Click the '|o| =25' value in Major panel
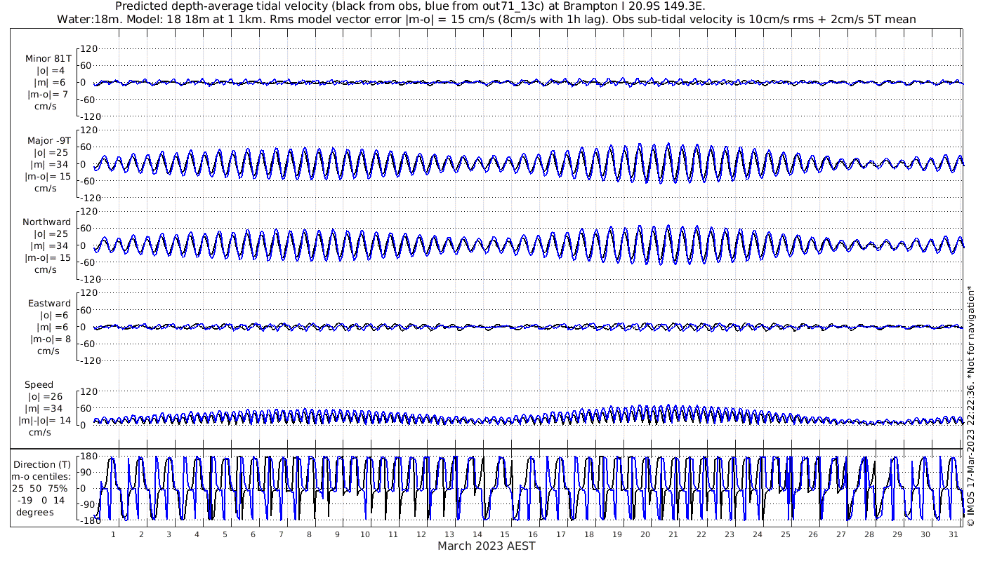This screenshot has width=983, height=561. [51, 152]
